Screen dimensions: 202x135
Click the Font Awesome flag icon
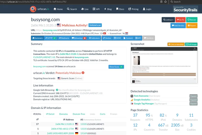point(132,96)
